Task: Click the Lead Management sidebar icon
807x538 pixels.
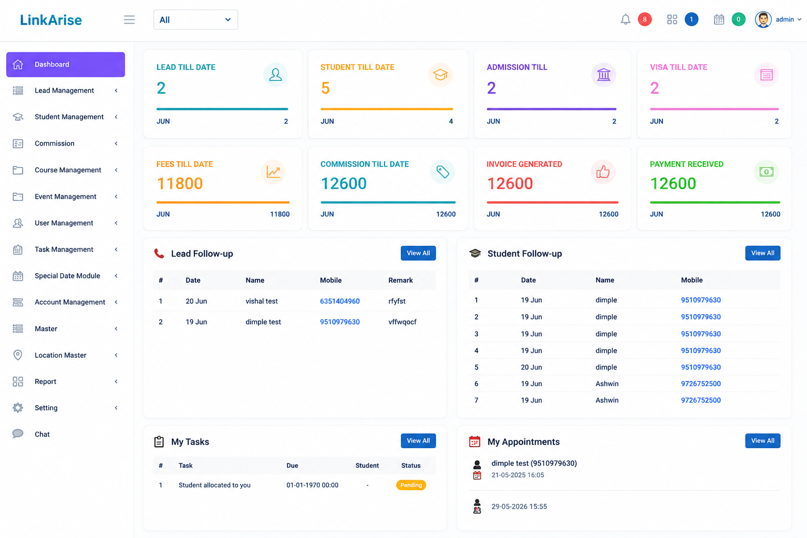Action: coord(18,90)
